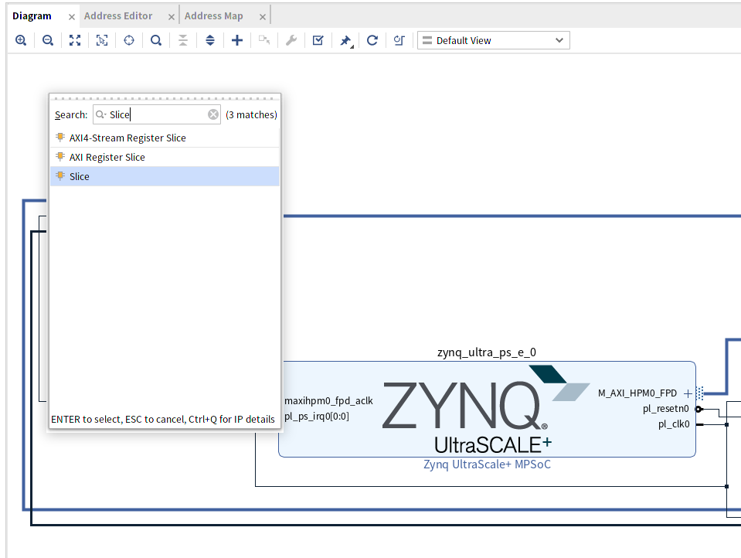Open the Default View dropdown
The image size is (741, 558).
click(x=494, y=40)
